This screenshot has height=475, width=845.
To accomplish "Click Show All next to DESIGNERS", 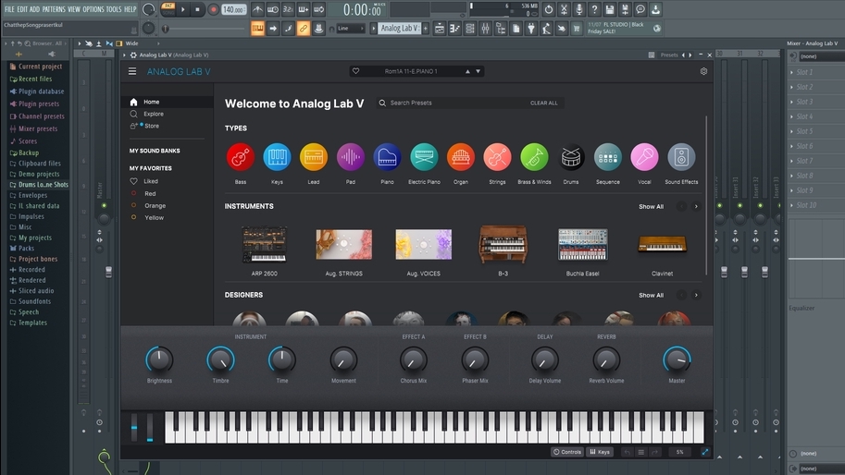I will pos(651,296).
